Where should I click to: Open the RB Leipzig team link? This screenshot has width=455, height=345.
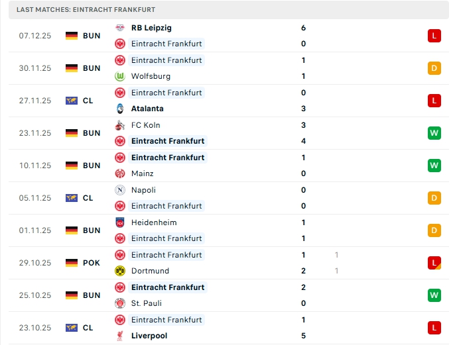point(152,28)
